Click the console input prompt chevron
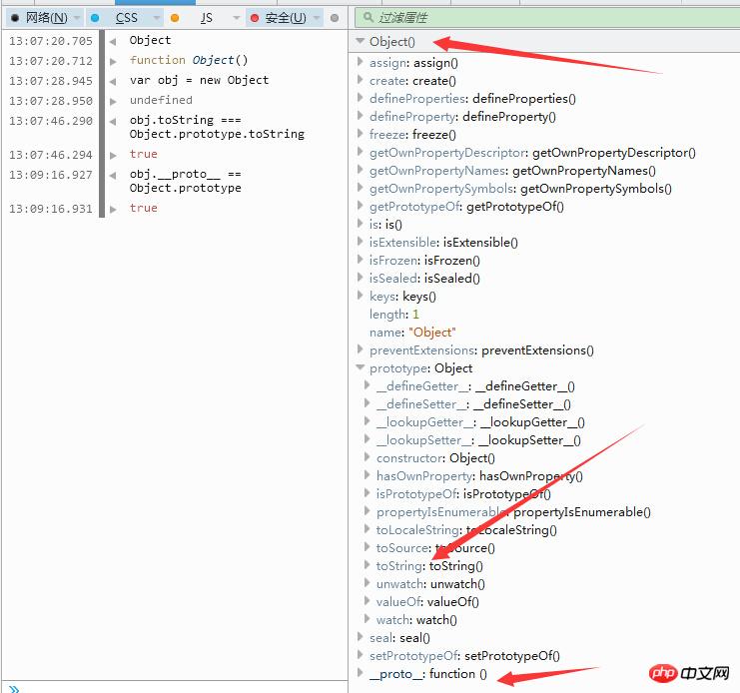 click(x=13, y=687)
